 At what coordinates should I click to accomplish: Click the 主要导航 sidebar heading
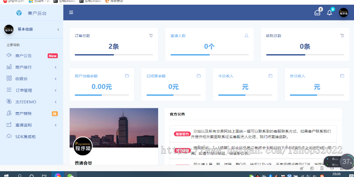(x=13, y=45)
